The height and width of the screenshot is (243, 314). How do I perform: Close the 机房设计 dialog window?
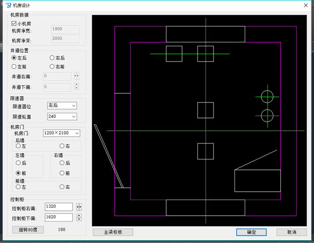(302, 6)
